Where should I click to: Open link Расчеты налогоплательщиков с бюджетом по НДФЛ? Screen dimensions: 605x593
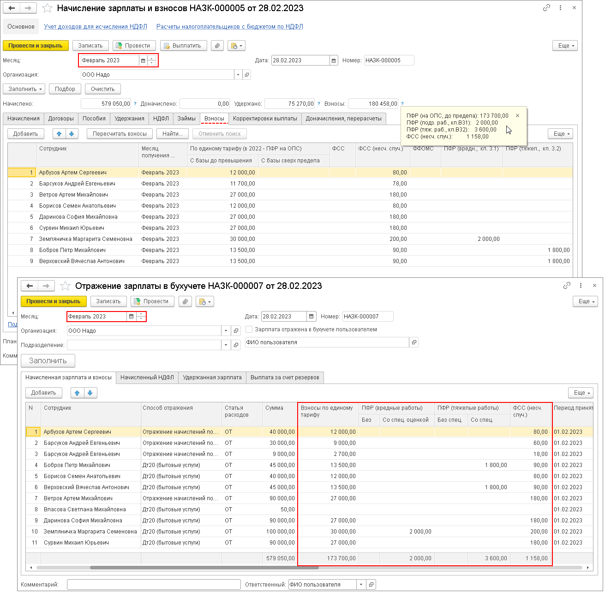230,27
